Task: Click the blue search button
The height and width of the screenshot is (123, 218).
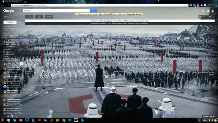Action: click(93, 11)
